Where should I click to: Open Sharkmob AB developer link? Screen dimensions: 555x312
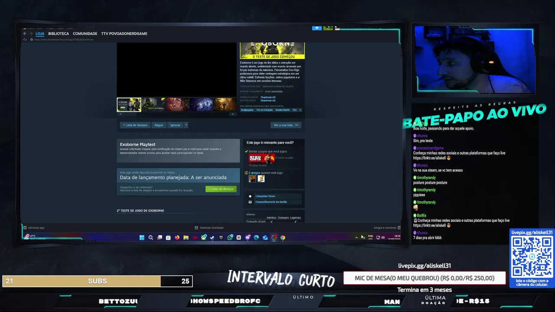(268, 97)
